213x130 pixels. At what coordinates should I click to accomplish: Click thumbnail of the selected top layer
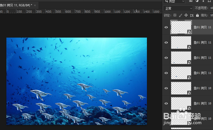(181, 27)
